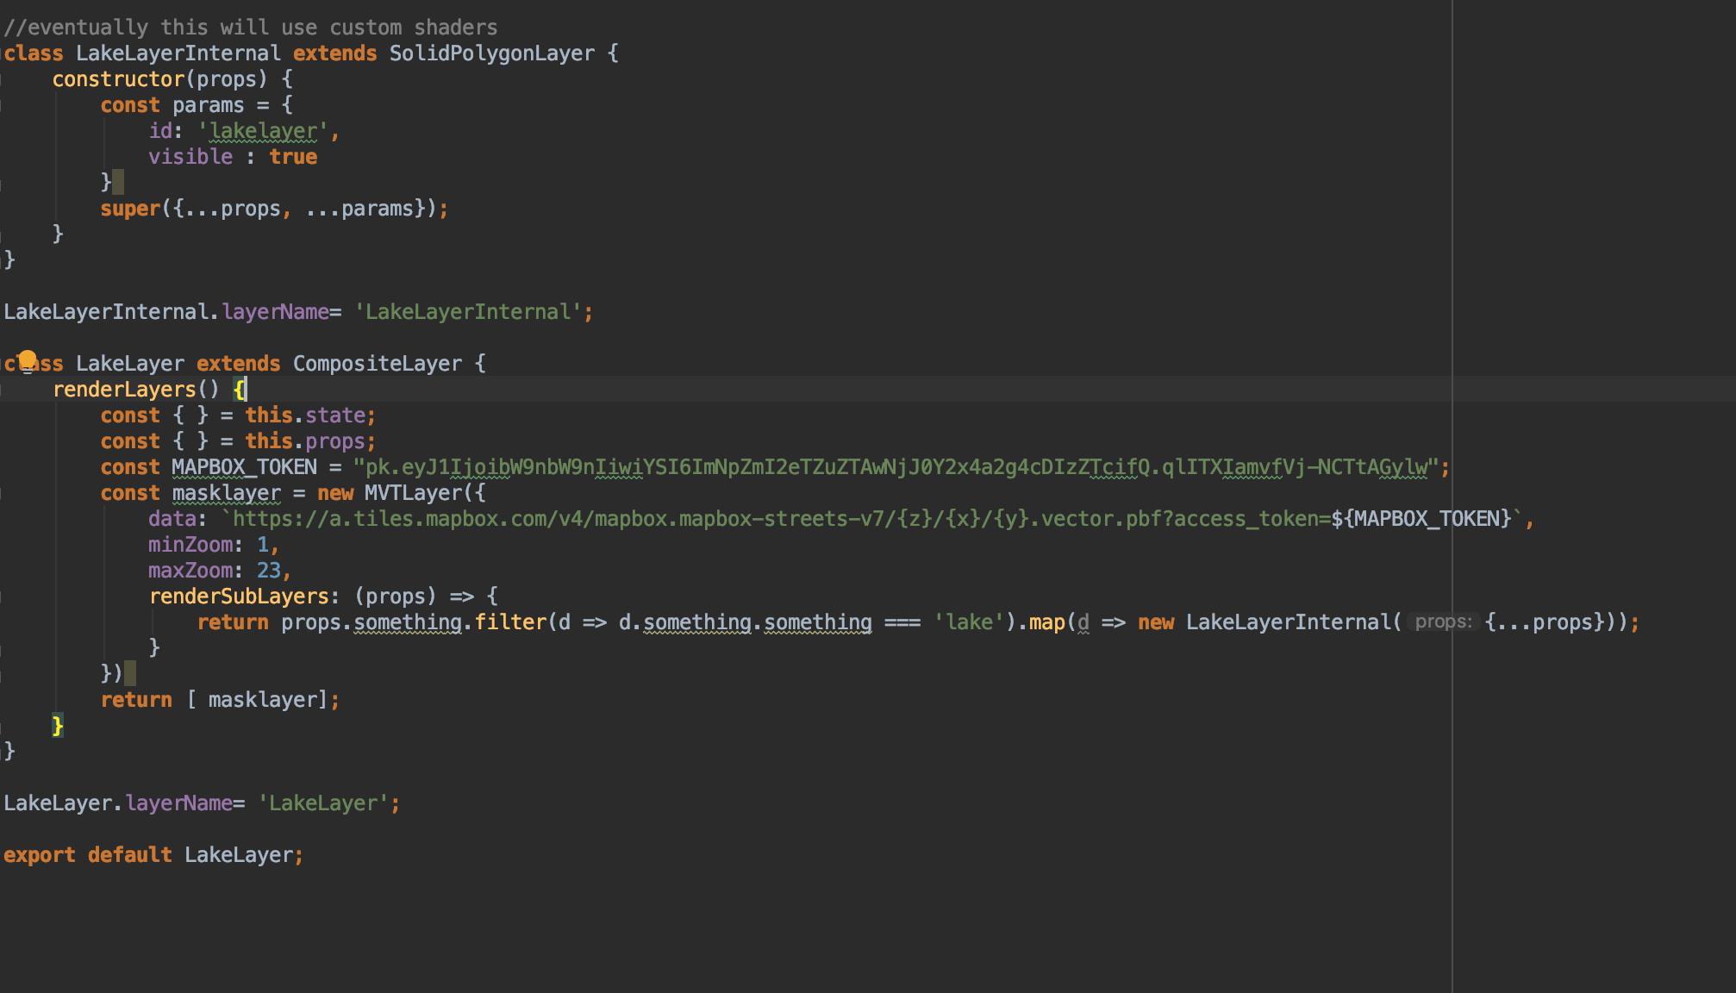This screenshot has height=993, width=1736.
Task: Click the closing brace of the params object
Action: (106, 182)
